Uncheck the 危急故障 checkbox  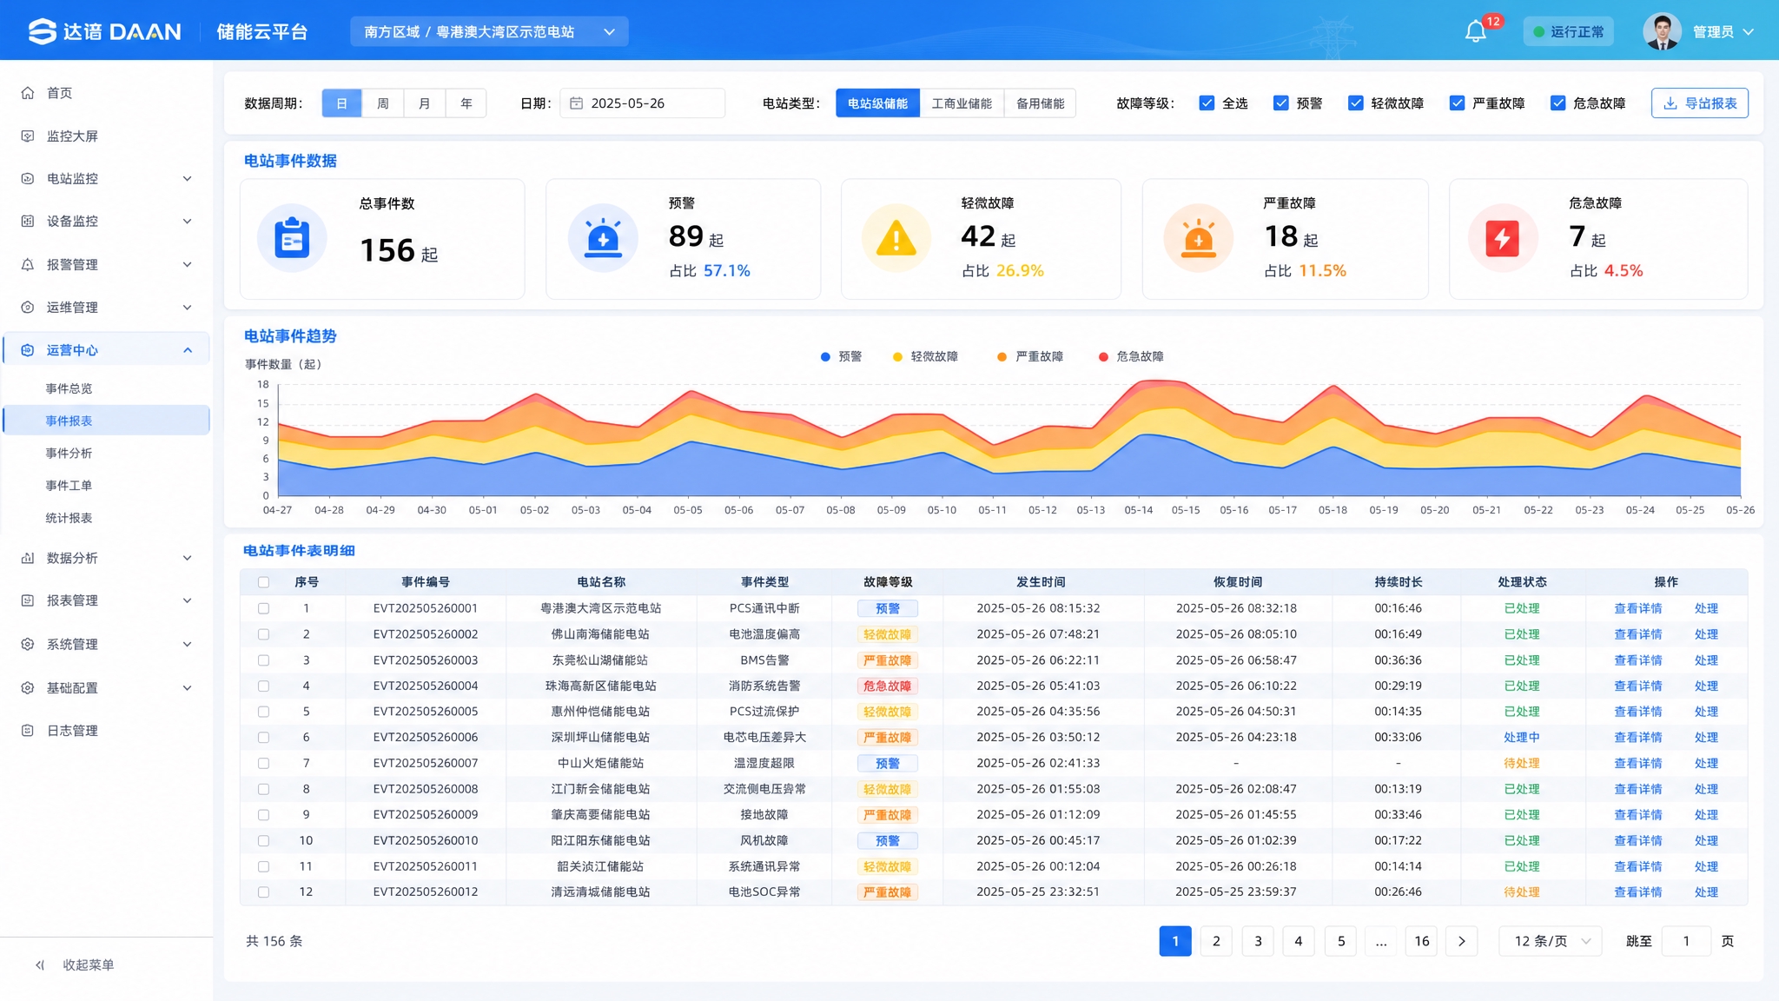1557,103
